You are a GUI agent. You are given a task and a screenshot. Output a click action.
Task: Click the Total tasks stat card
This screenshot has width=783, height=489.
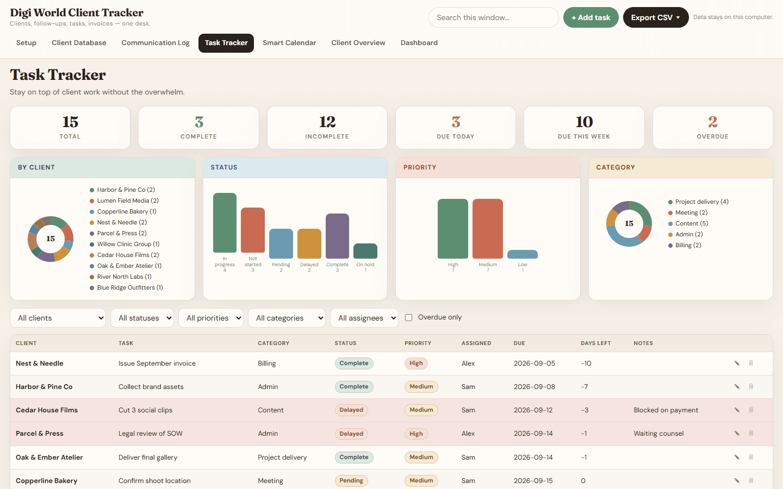point(70,128)
